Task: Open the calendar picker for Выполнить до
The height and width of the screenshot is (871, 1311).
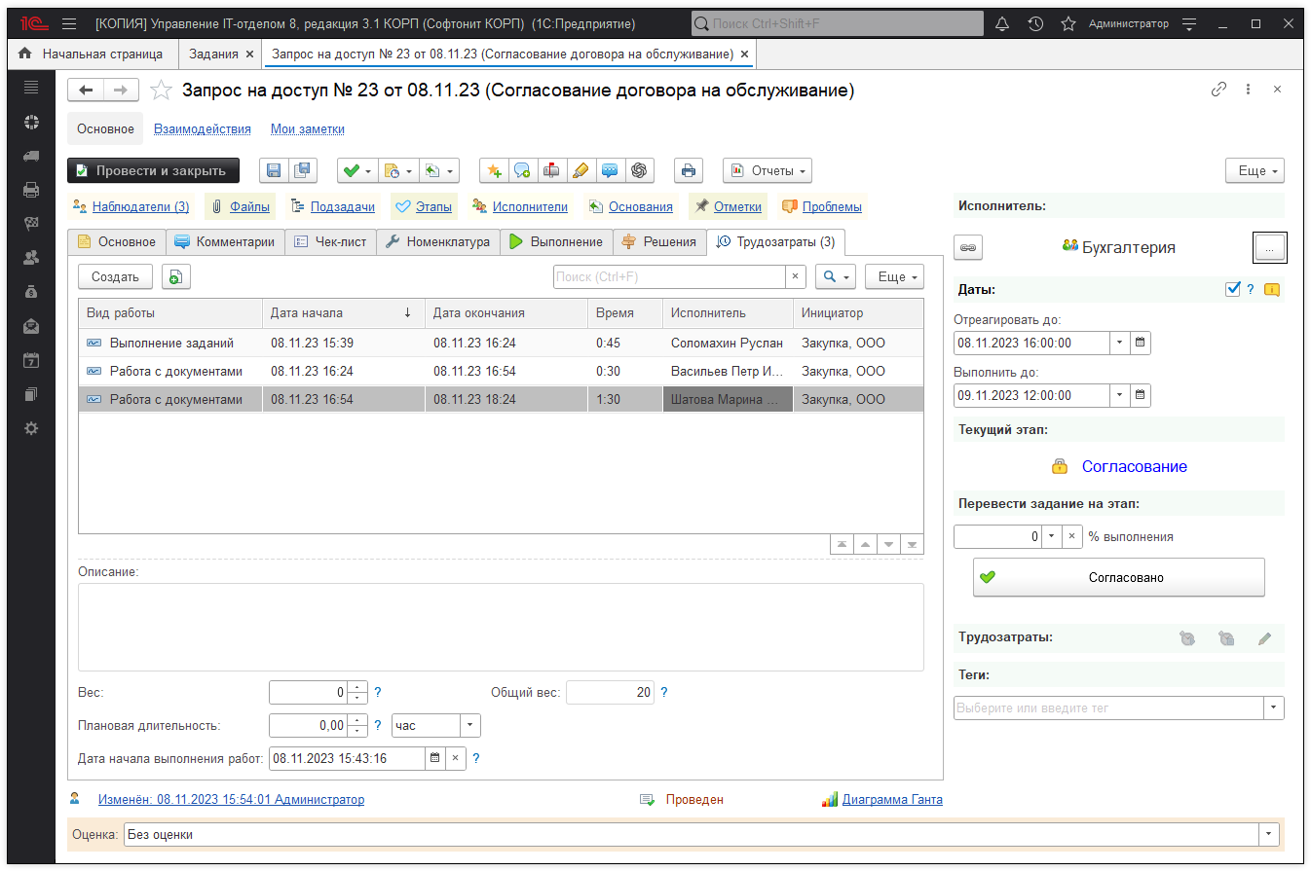Action: tap(1140, 395)
